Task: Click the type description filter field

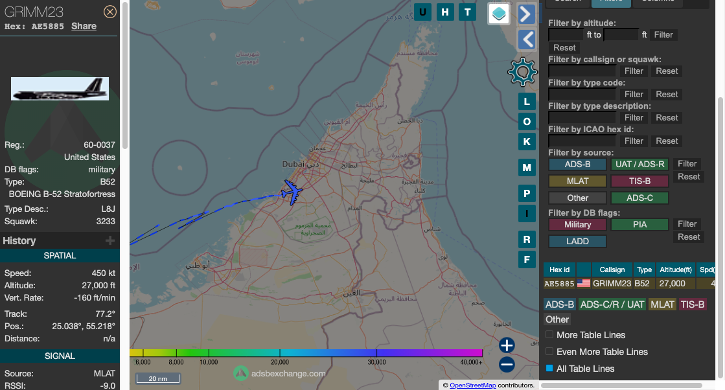Action: (582, 118)
